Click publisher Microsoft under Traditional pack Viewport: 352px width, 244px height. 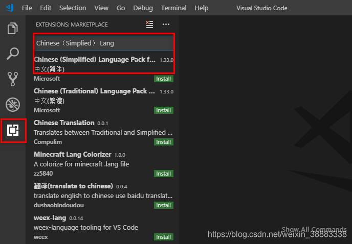click(47, 110)
